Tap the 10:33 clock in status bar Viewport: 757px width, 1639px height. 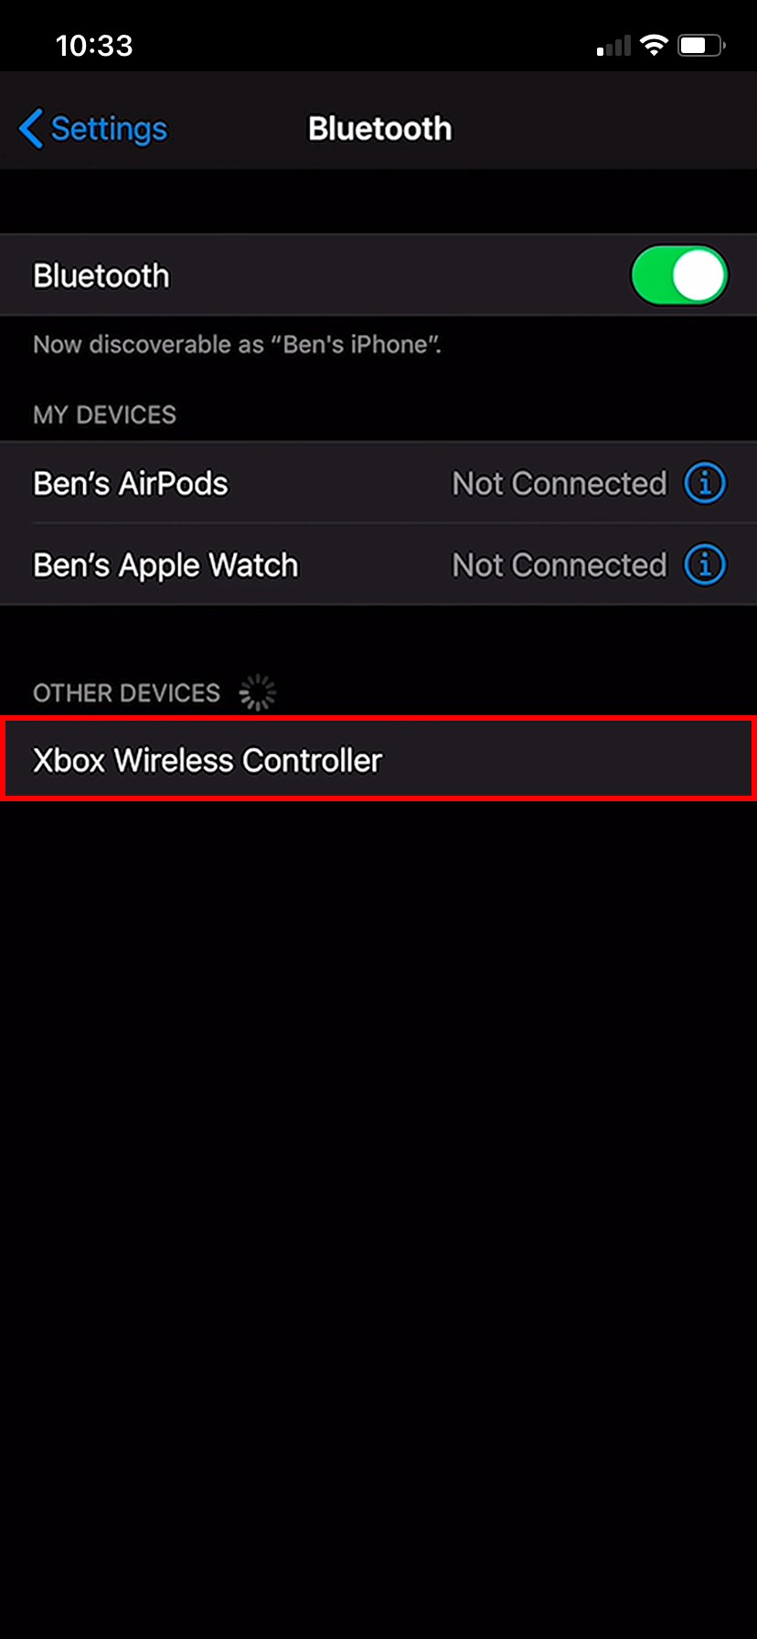[94, 45]
